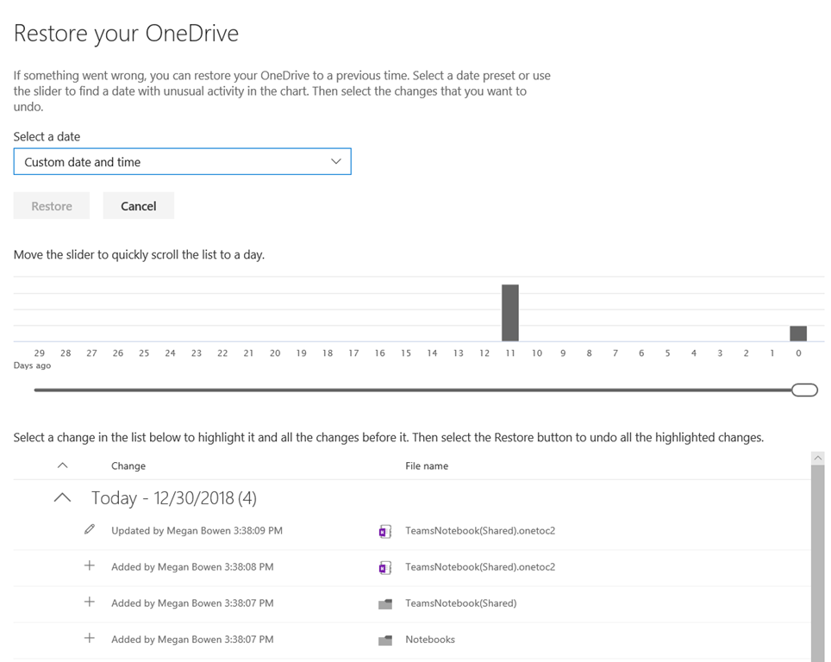
Task: Click the activity bar at day 0
Action: coord(798,334)
